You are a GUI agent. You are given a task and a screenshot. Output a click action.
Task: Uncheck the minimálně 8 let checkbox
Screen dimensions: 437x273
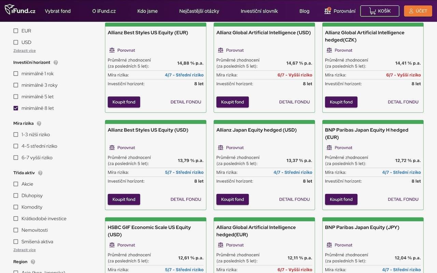click(16, 108)
